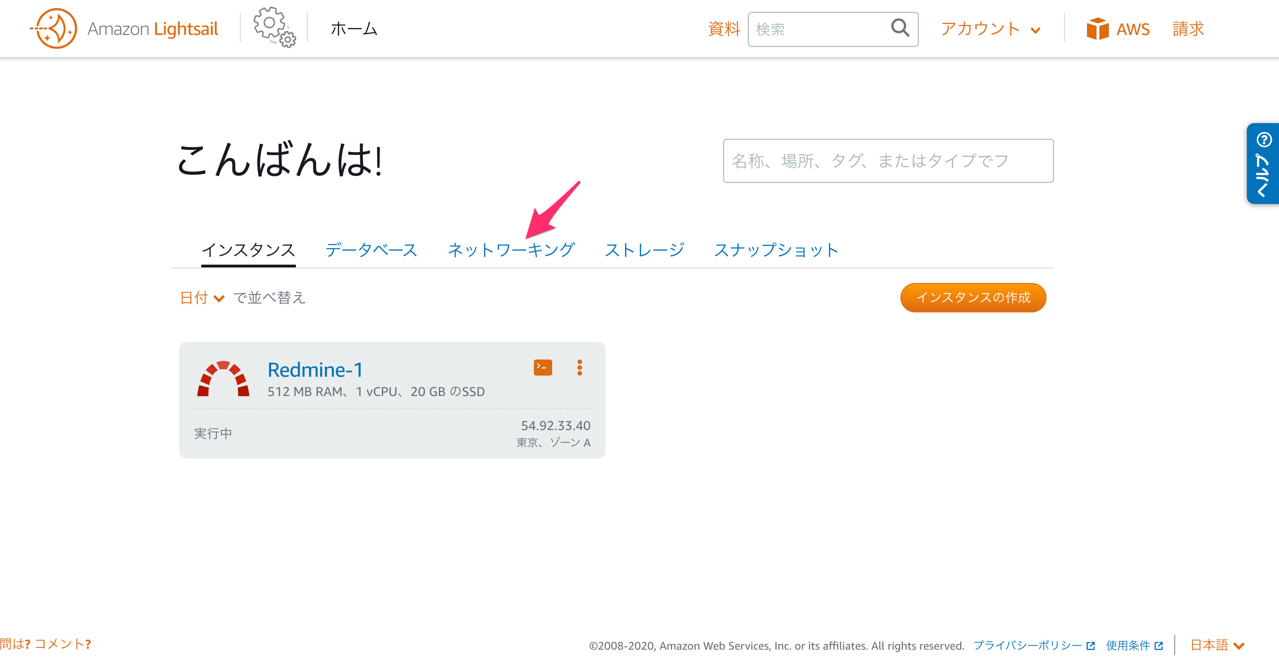Open the データベース tab
This screenshot has width=1279, height=657.
[x=371, y=250]
